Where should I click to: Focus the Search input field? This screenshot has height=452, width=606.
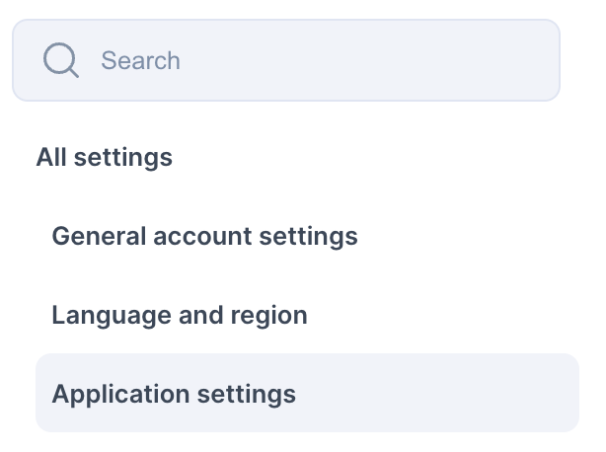coord(286,60)
